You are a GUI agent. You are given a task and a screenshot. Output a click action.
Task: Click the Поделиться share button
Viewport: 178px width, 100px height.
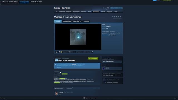[x=80, y=52]
